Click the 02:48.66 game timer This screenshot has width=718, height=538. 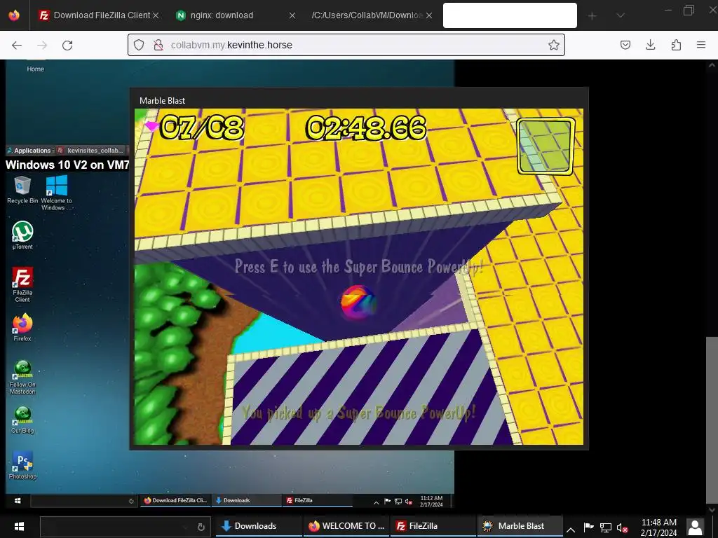365,127
